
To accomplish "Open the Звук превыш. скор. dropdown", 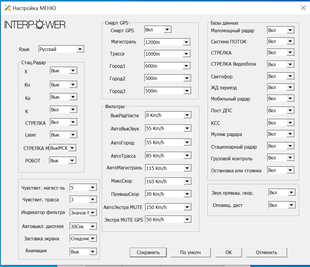I will (292, 193).
